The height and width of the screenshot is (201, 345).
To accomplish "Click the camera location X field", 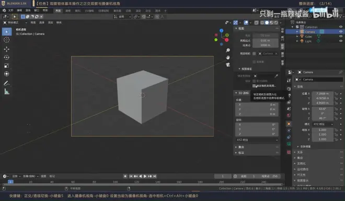I will pyautogui.click(x=323, y=94).
